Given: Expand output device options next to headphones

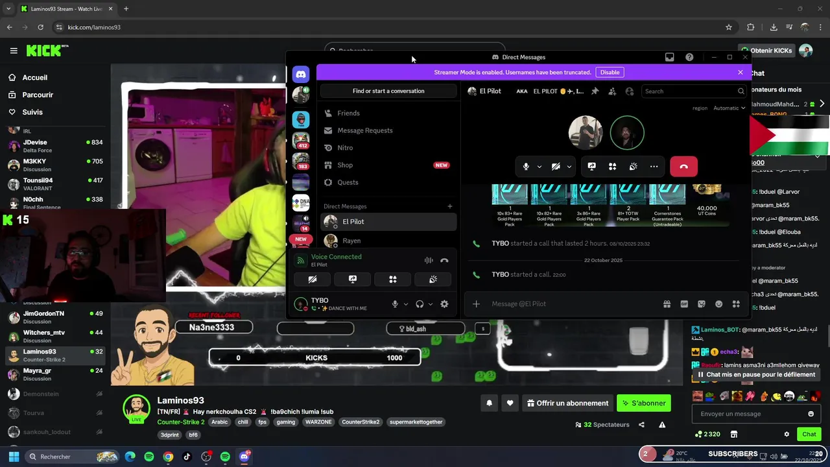Looking at the screenshot, I should tap(431, 304).
